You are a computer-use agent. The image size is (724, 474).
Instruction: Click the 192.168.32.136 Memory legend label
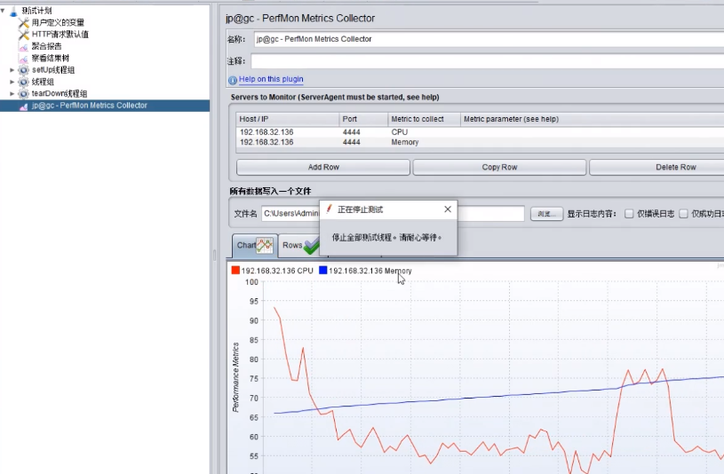point(370,271)
